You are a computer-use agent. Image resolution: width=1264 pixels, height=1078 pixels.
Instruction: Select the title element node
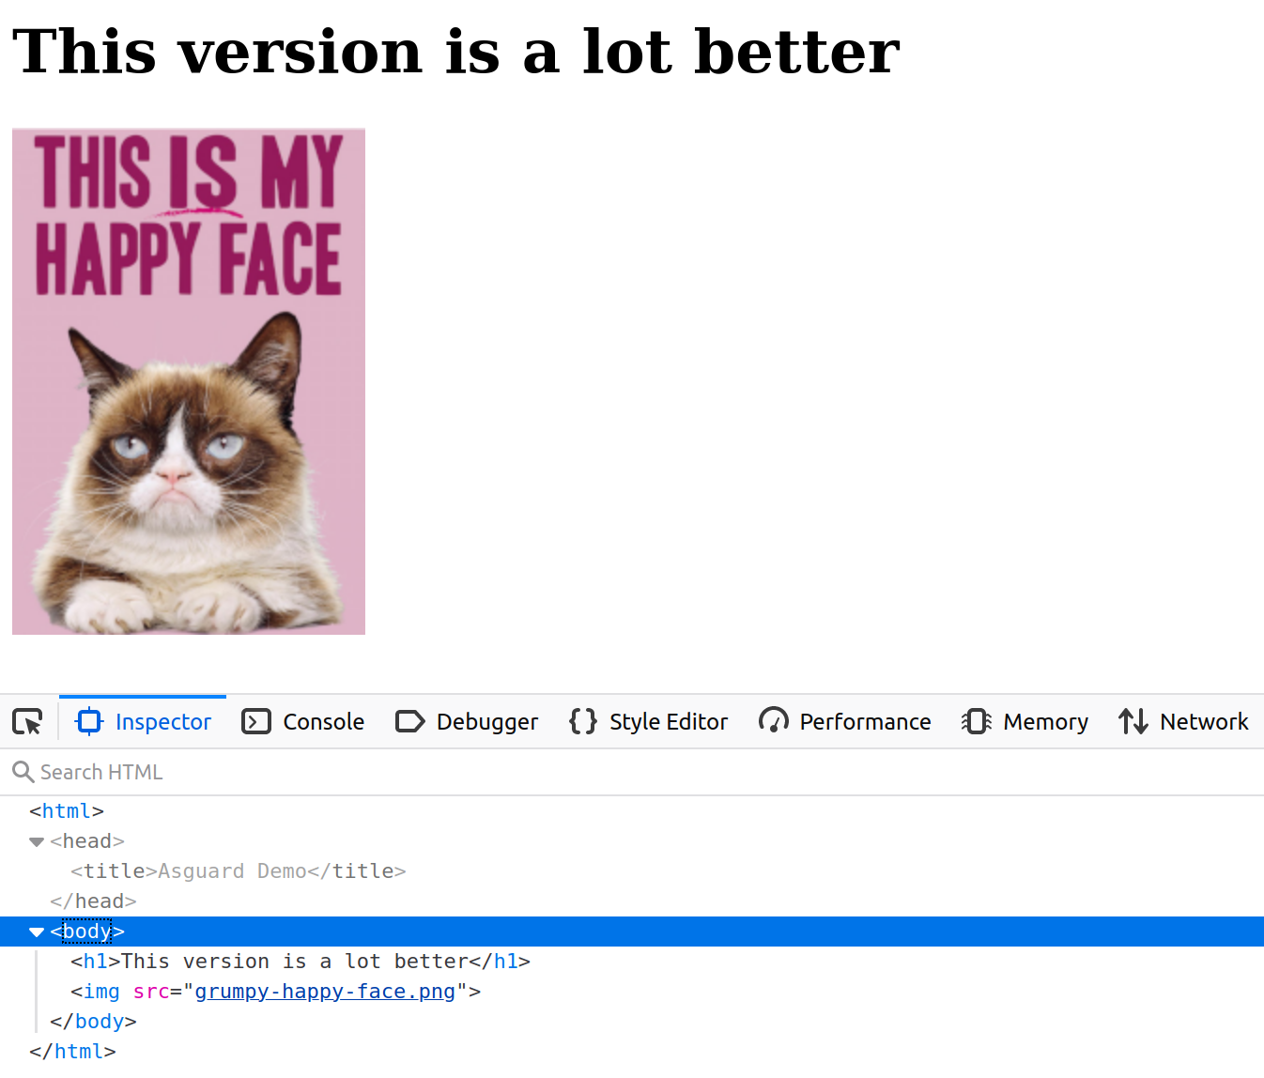tap(239, 870)
